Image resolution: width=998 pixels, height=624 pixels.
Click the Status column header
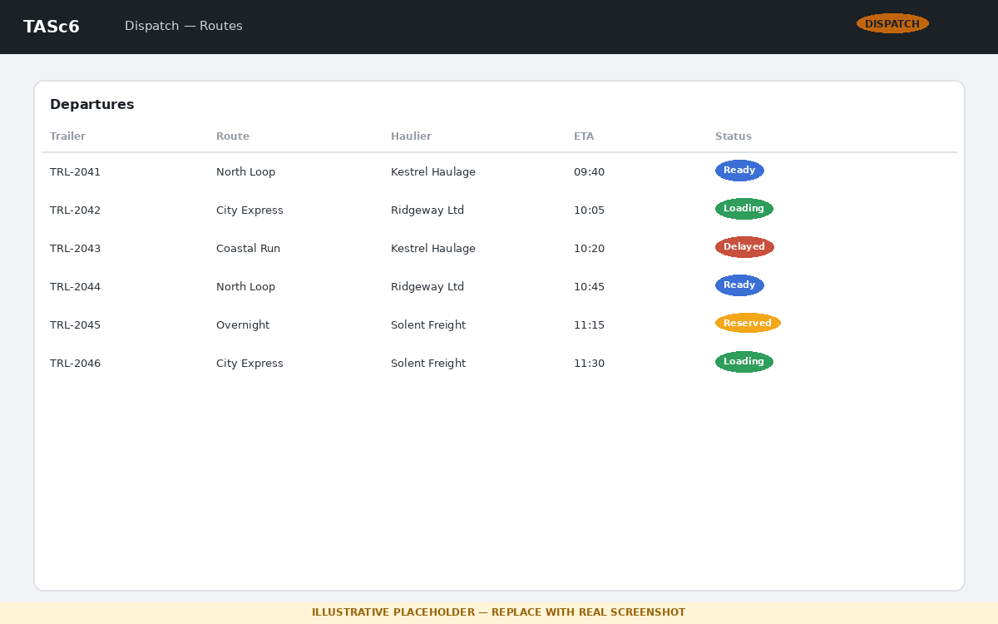pos(734,136)
